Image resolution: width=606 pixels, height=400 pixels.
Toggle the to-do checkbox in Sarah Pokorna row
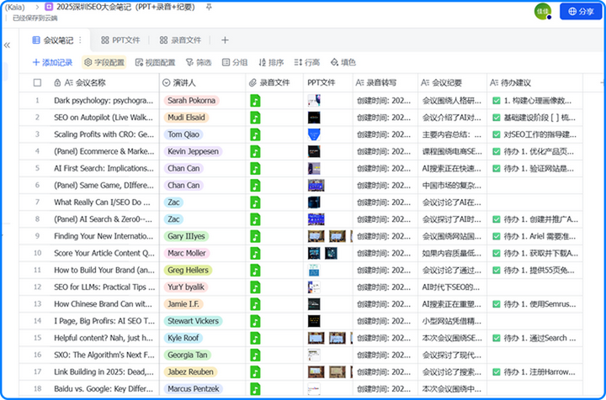point(497,101)
